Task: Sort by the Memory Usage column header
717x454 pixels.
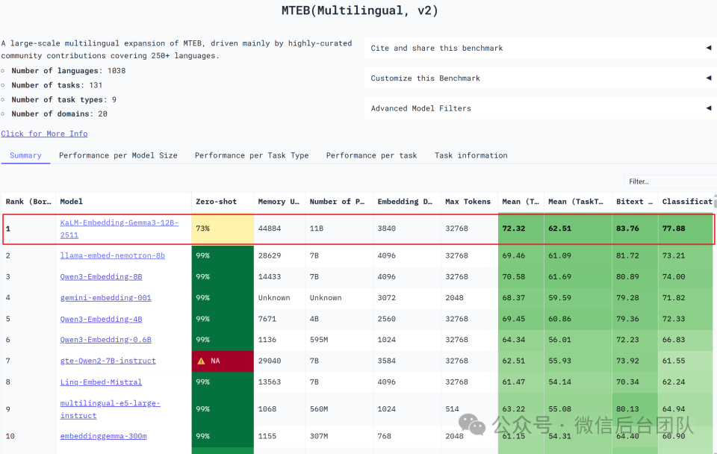Action: coord(279,202)
